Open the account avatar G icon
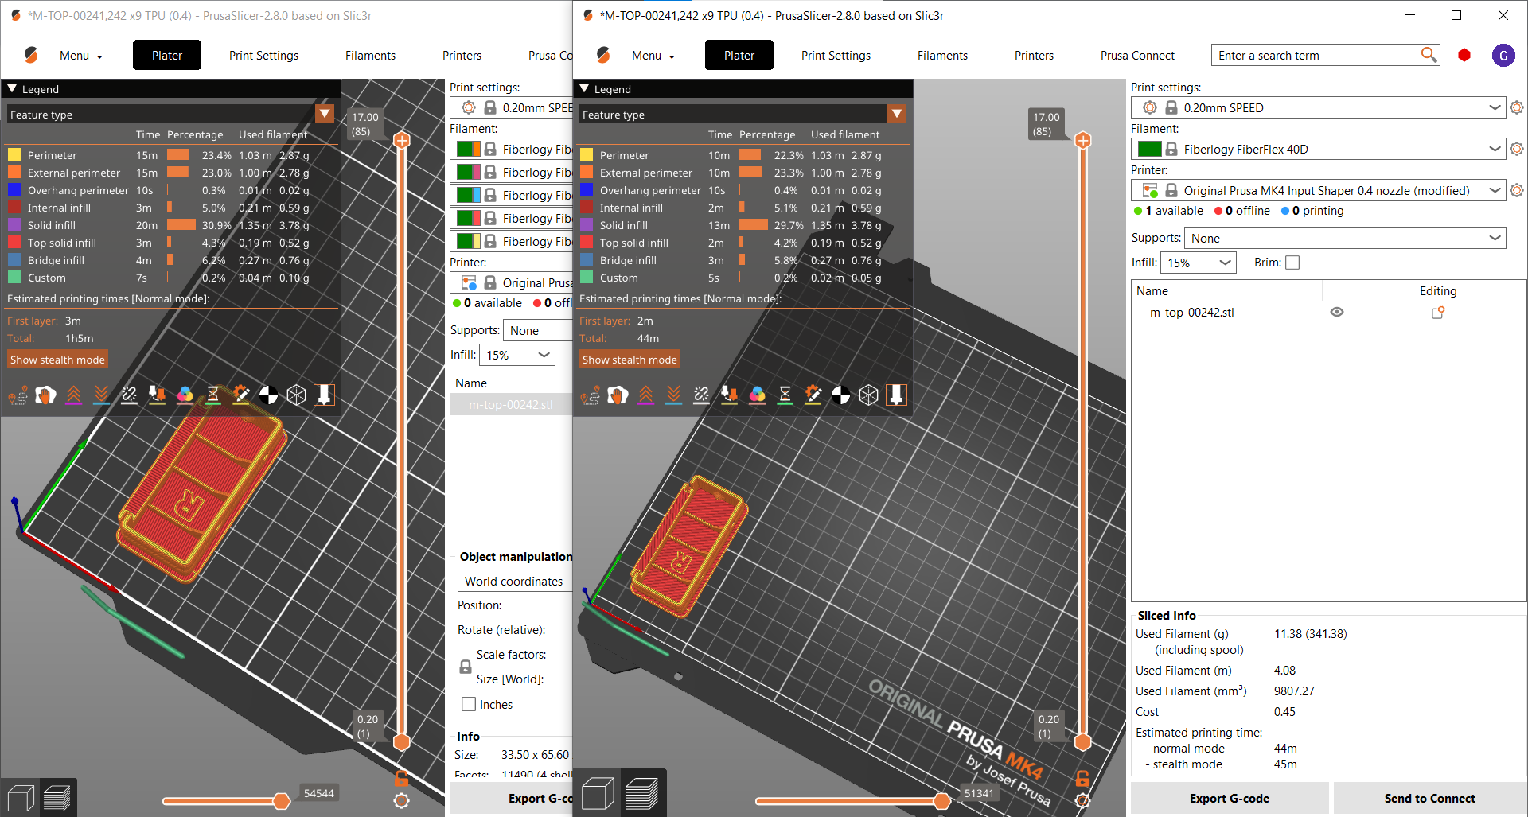1528x817 pixels. [x=1503, y=55]
